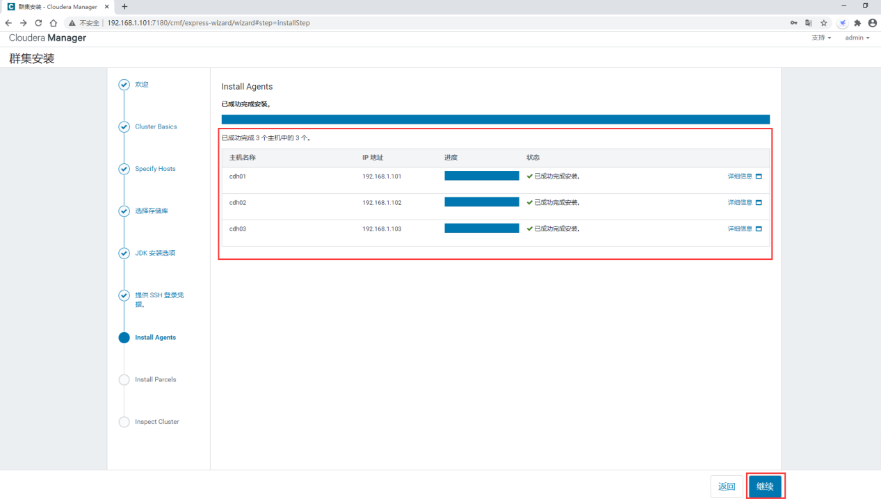
Task: Select the 欢迎 wizard step
Action: click(142, 85)
